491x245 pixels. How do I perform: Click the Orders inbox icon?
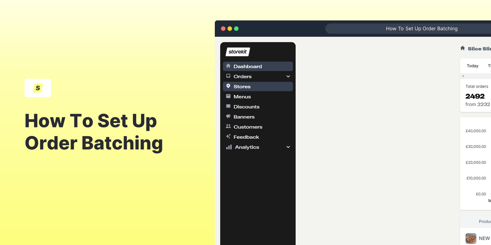click(x=228, y=76)
